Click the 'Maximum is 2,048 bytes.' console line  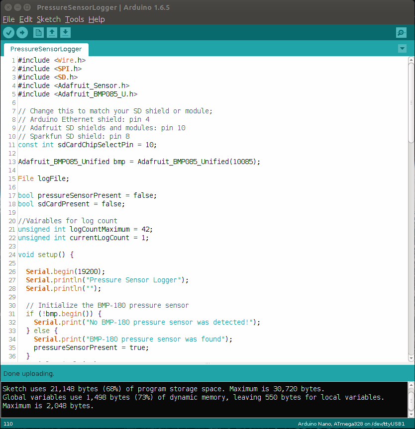pos(48,406)
